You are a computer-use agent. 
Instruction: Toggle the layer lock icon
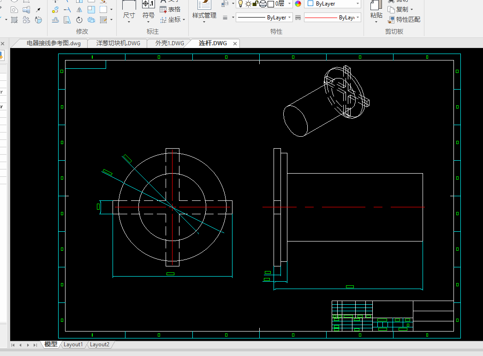[256, 4]
